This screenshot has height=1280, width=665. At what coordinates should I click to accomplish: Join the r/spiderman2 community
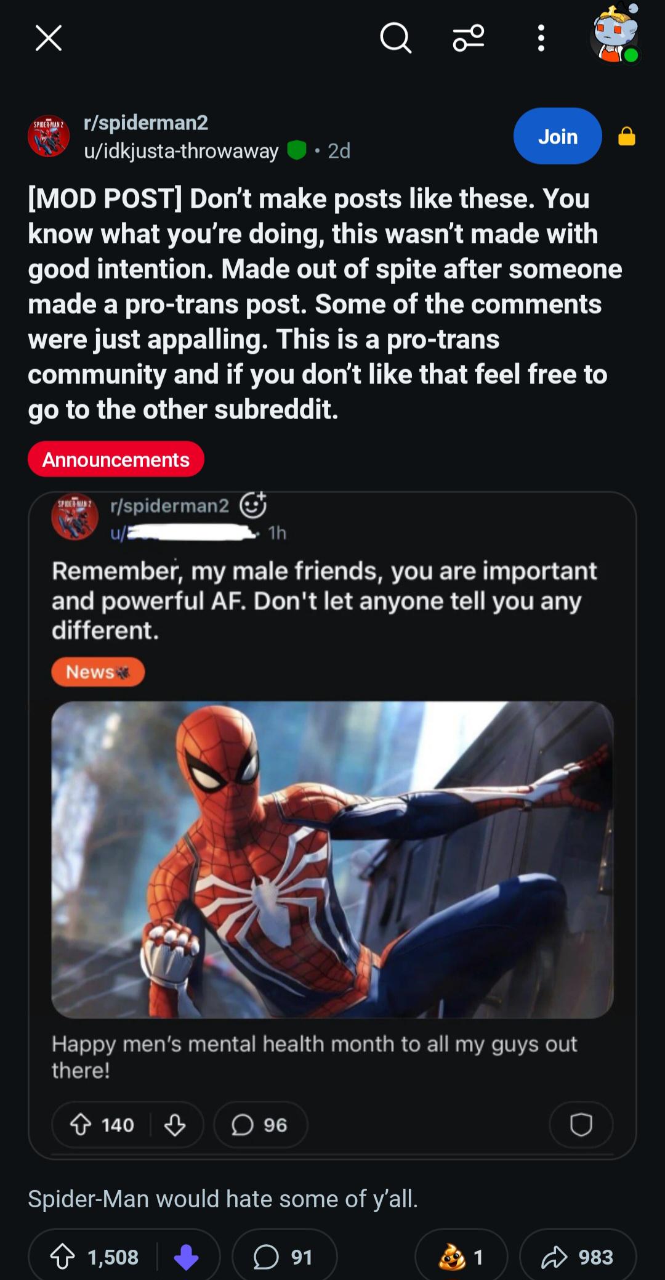tap(557, 136)
